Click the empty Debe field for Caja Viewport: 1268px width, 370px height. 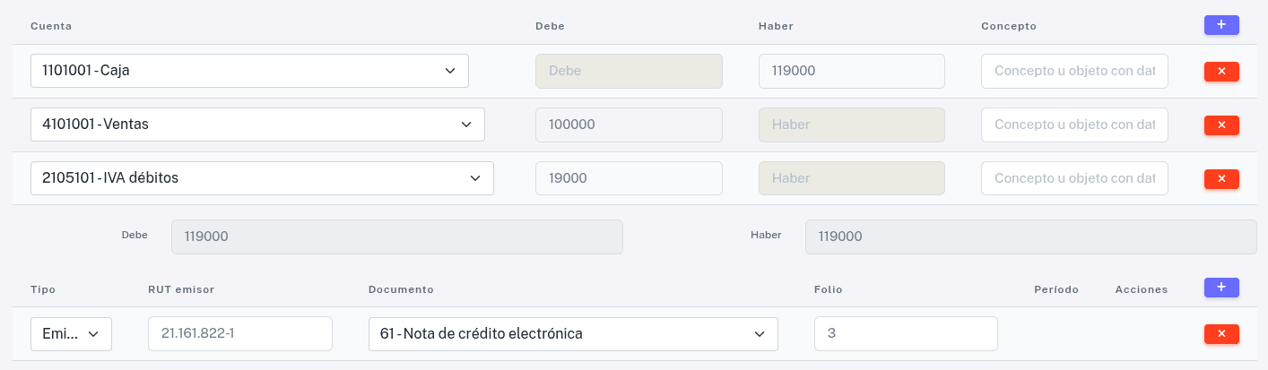628,71
